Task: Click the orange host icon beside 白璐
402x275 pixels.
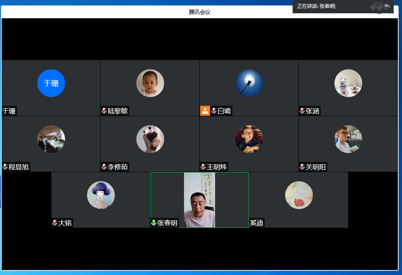Action: (x=205, y=111)
